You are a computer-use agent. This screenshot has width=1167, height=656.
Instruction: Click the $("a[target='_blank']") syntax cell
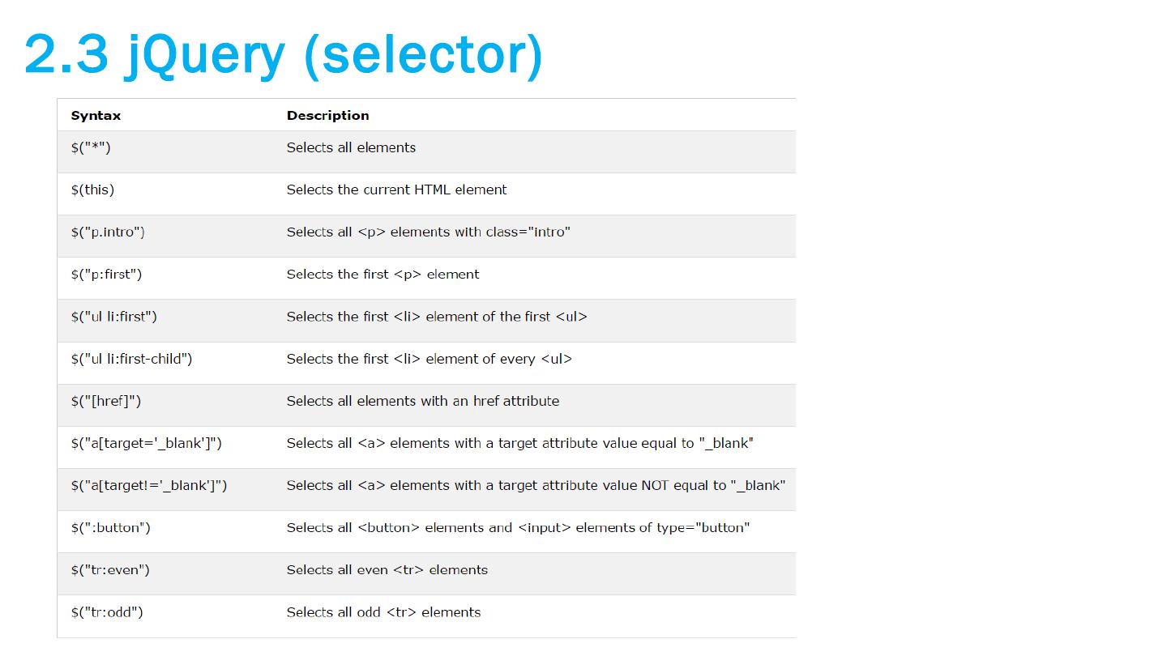click(x=146, y=443)
